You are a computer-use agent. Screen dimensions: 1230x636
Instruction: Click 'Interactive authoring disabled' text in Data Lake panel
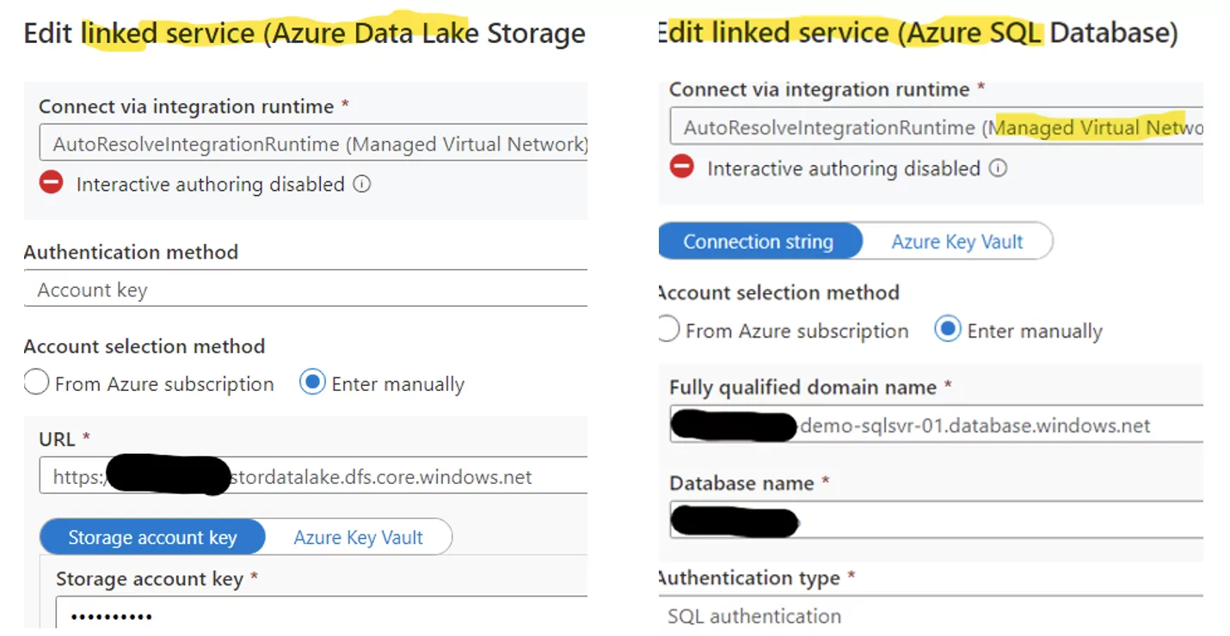211,184
